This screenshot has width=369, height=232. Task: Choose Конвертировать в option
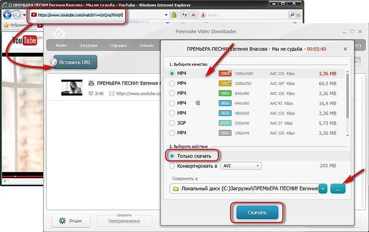tap(172, 166)
